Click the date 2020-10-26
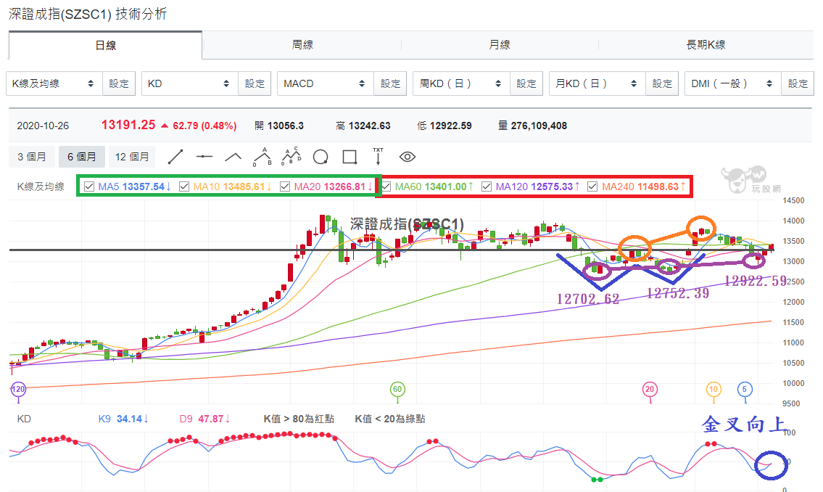The width and height of the screenshot is (823, 492). (43, 126)
